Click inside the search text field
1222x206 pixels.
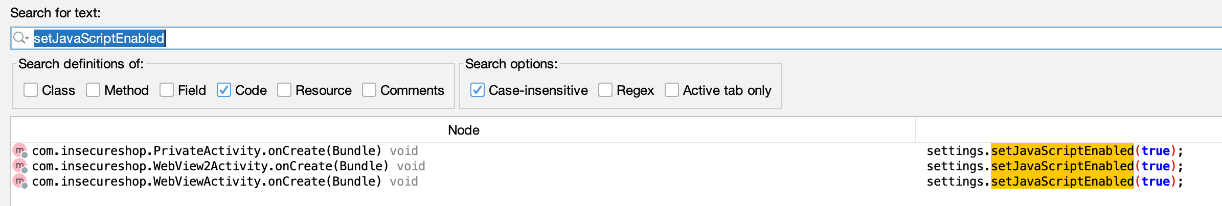[614, 38]
